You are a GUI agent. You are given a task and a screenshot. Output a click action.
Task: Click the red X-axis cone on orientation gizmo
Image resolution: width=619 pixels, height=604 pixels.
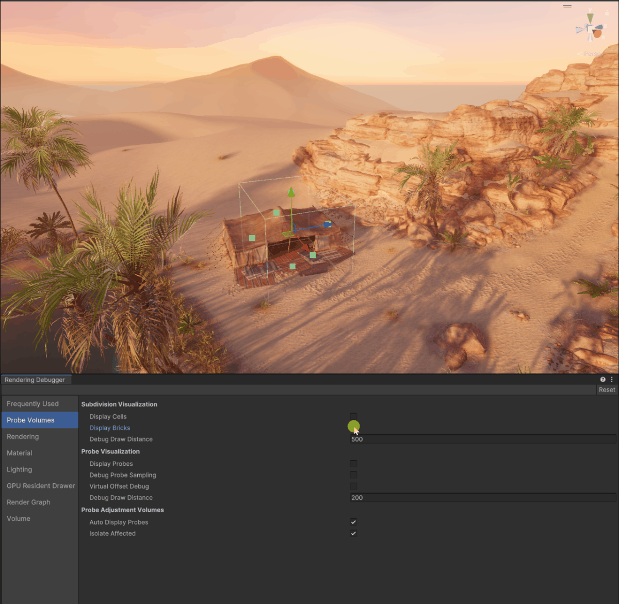point(597,34)
